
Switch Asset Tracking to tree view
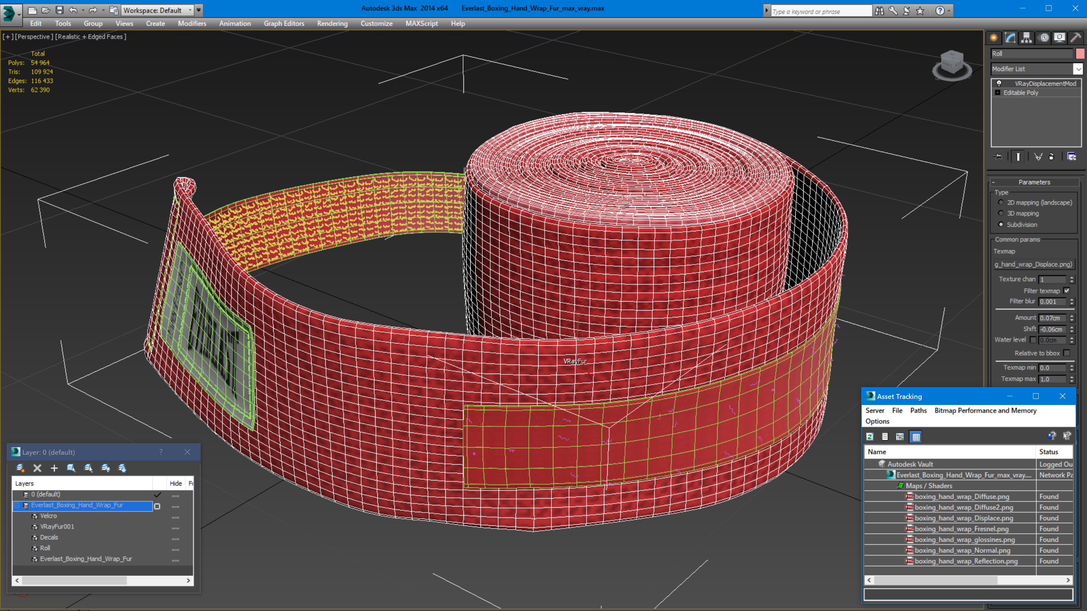900,436
